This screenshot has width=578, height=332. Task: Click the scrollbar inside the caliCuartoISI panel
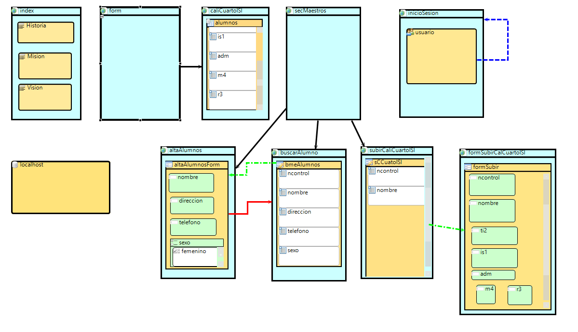[259, 67]
